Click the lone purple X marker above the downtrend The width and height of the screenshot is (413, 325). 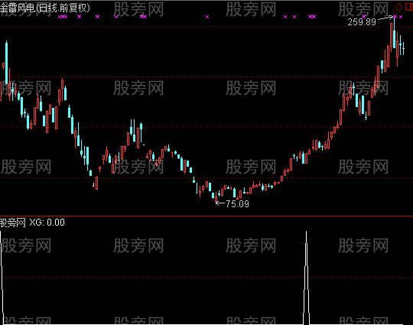(207, 17)
